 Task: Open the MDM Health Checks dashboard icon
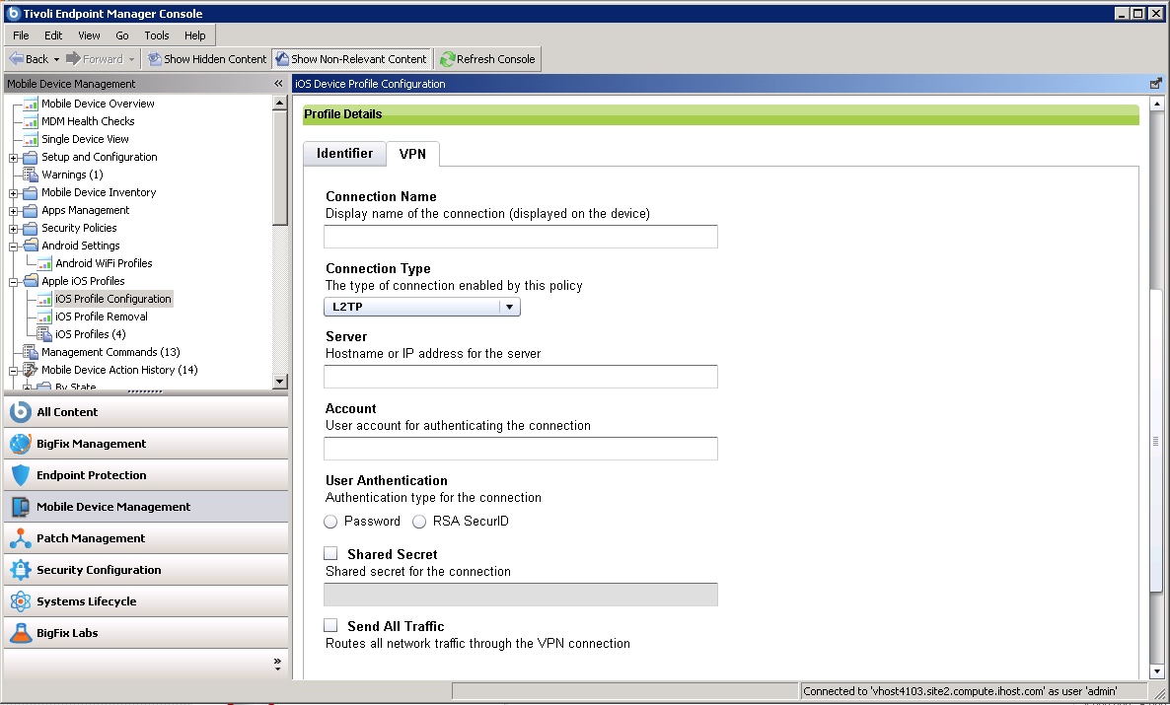(x=31, y=121)
